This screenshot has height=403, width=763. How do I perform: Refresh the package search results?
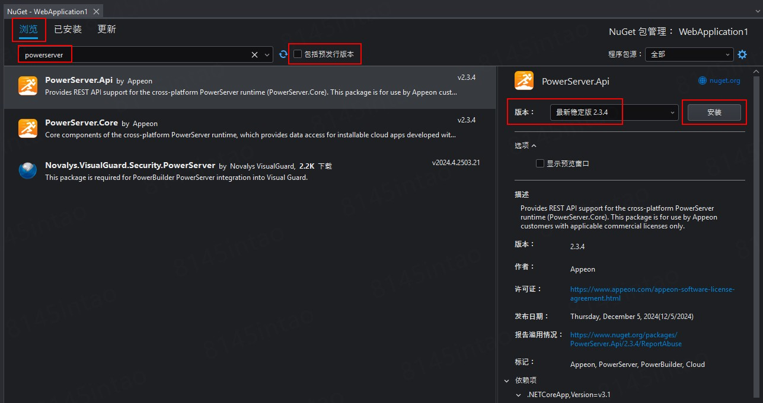coord(283,54)
